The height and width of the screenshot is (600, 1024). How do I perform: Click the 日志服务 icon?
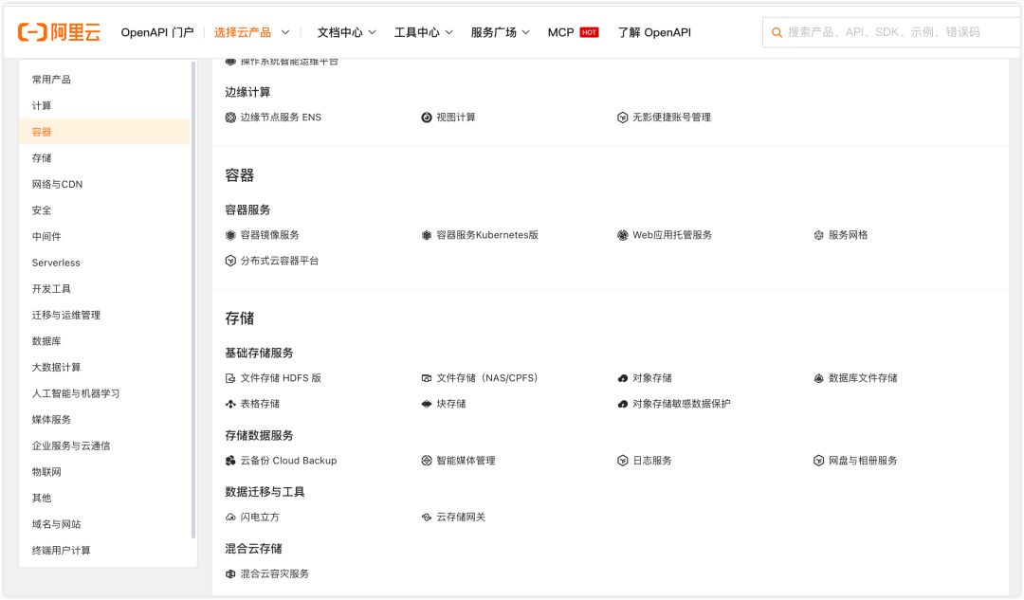click(622, 461)
